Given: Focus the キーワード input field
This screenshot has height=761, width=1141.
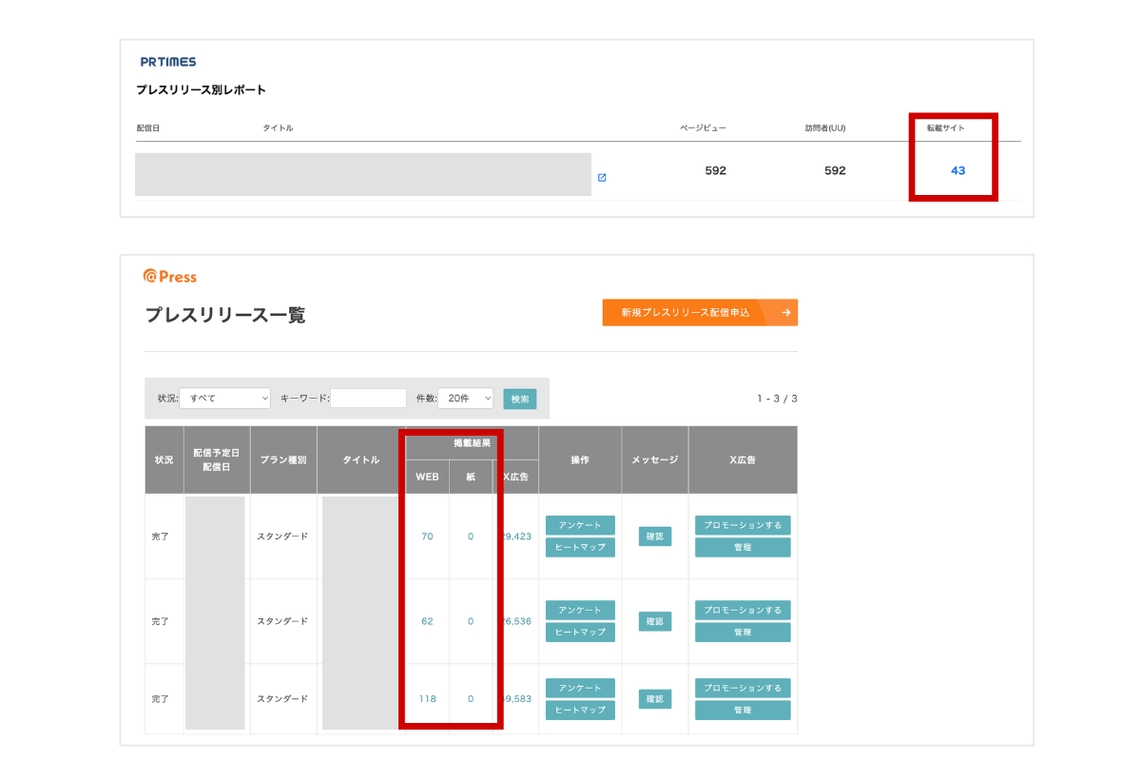Looking at the screenshot, I should click(368, 399).
